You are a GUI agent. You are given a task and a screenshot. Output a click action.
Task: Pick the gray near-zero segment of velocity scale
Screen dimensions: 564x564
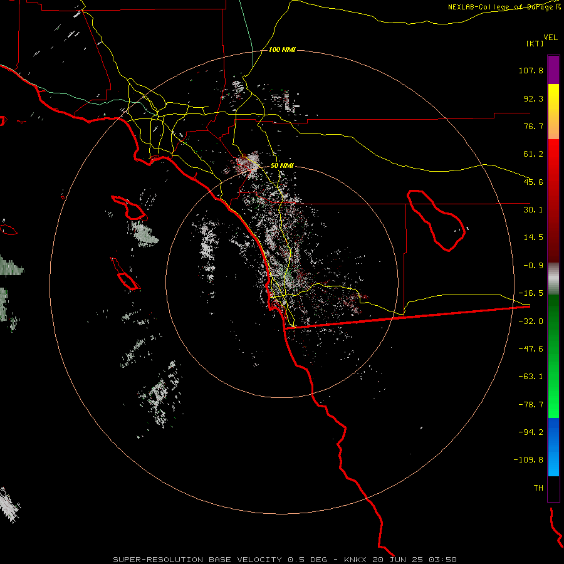[x=553, y=279]
